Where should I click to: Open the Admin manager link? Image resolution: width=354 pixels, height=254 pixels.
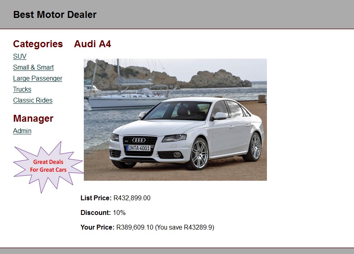(x=22, y=131)
